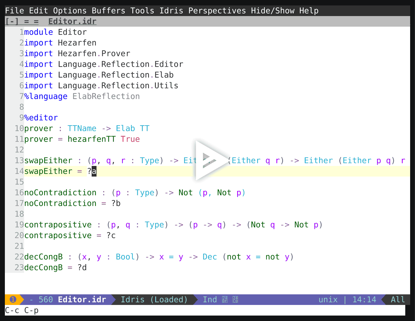Viewport: 415px width, 321px height.
Task: Click the Idris (Loaded) mode indicator
Action: click(154, 300)
